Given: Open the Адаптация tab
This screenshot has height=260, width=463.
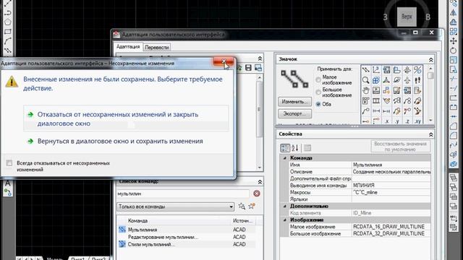Looking at the screenshot, I should (128, 46).
